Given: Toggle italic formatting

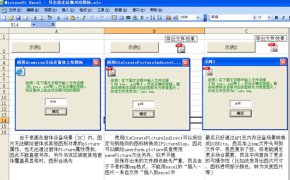Looking at the screenshot, I should [x=283, y=17].
